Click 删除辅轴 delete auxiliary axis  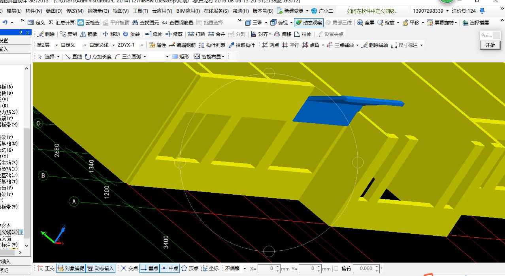[375, 45]
